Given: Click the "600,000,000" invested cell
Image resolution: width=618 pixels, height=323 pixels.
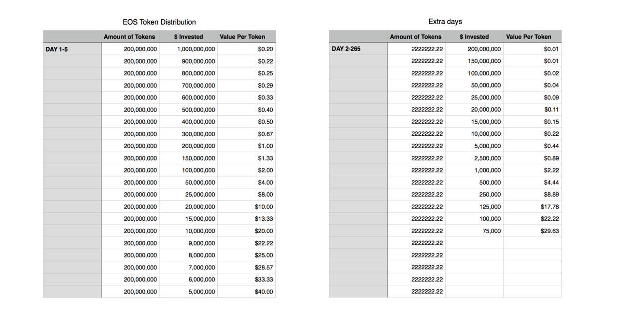Looking at the screenshot, I should click(188, 98).
